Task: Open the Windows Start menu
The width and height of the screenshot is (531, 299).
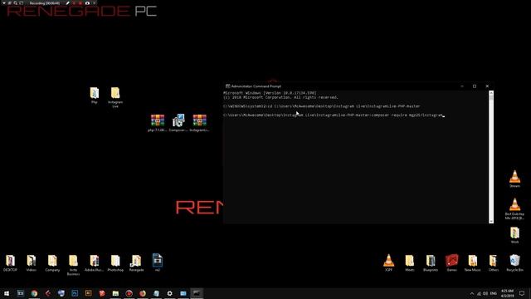Action: 7,293
